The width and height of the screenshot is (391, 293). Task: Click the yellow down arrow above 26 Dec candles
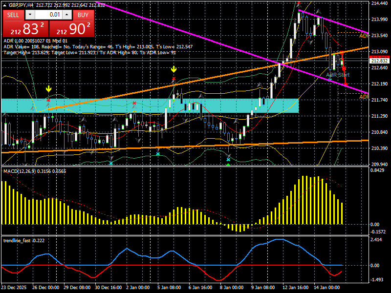pos(48,89)
